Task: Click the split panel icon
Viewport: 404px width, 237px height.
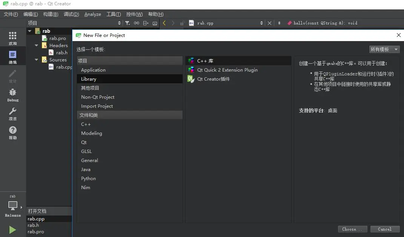Action: click(x=146, y=23)
